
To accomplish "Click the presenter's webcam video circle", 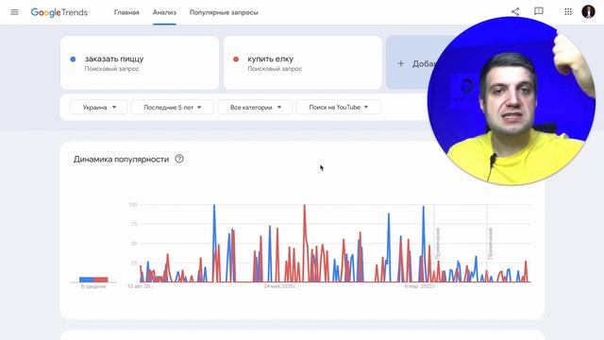I will (x=512, y=101).
